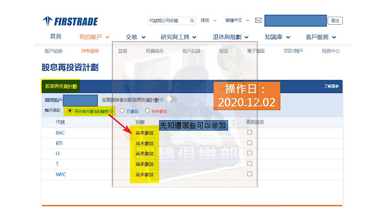Open the O stock symbol link

pyautogui.click(x=58, y=153)
